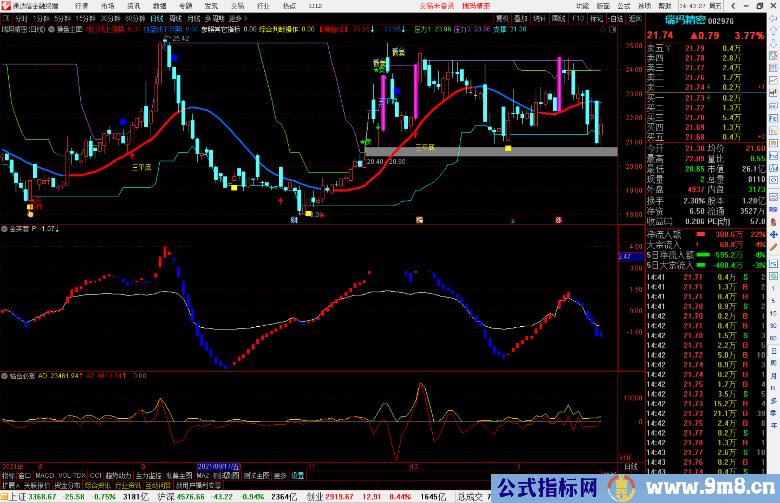This screenshot has width=780, height=503.
Task: Click the green refresh icon in sidebar
Action: [773, 276]
